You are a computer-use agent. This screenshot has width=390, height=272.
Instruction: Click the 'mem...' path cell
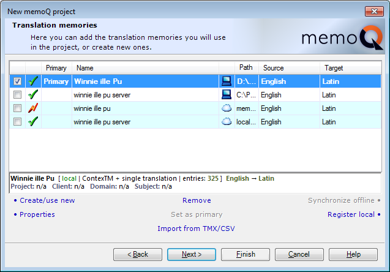(x=246, y=108)
